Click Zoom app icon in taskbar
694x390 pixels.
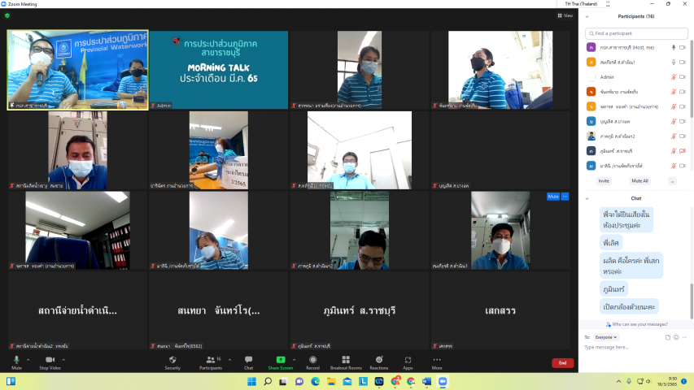coord(443,381)
